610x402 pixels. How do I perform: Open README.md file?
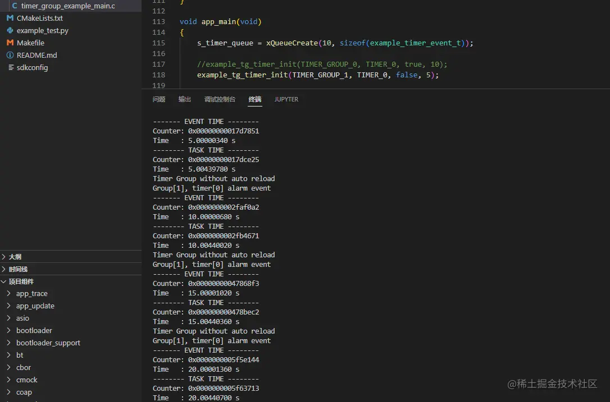coord(37,55)
